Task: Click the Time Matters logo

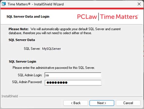Action: 119,17
